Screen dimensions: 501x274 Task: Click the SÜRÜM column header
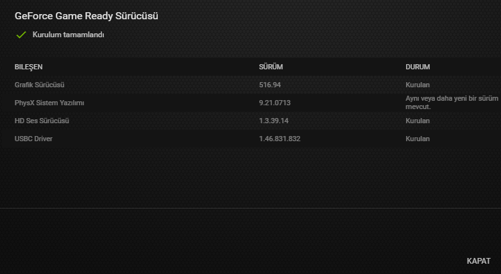click(x=271, y=67)
